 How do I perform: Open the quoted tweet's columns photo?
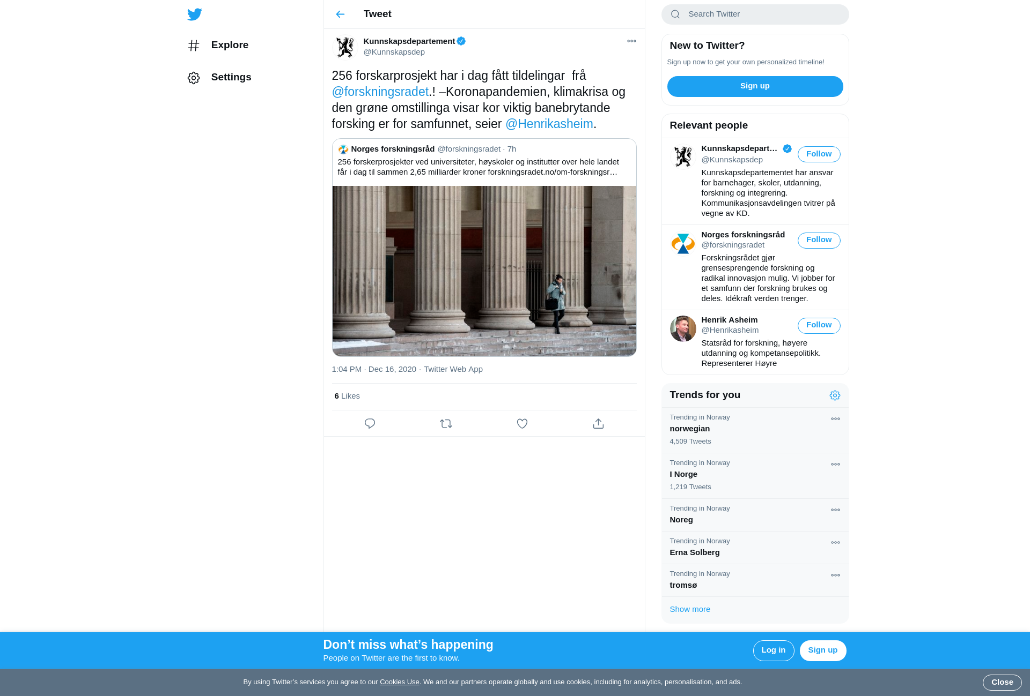484,271
